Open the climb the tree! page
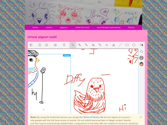This screenshot has height=125, width=167. pos(82,27)
